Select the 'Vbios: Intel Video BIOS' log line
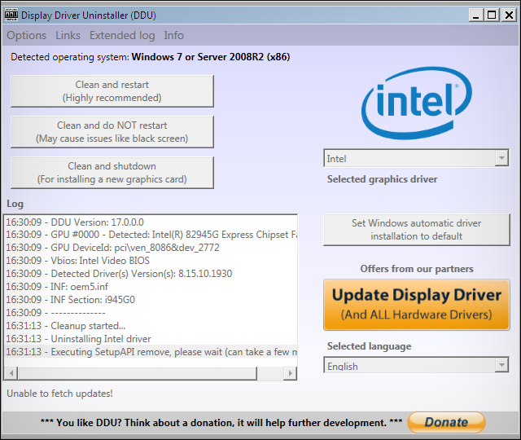 tap(151, 261)
